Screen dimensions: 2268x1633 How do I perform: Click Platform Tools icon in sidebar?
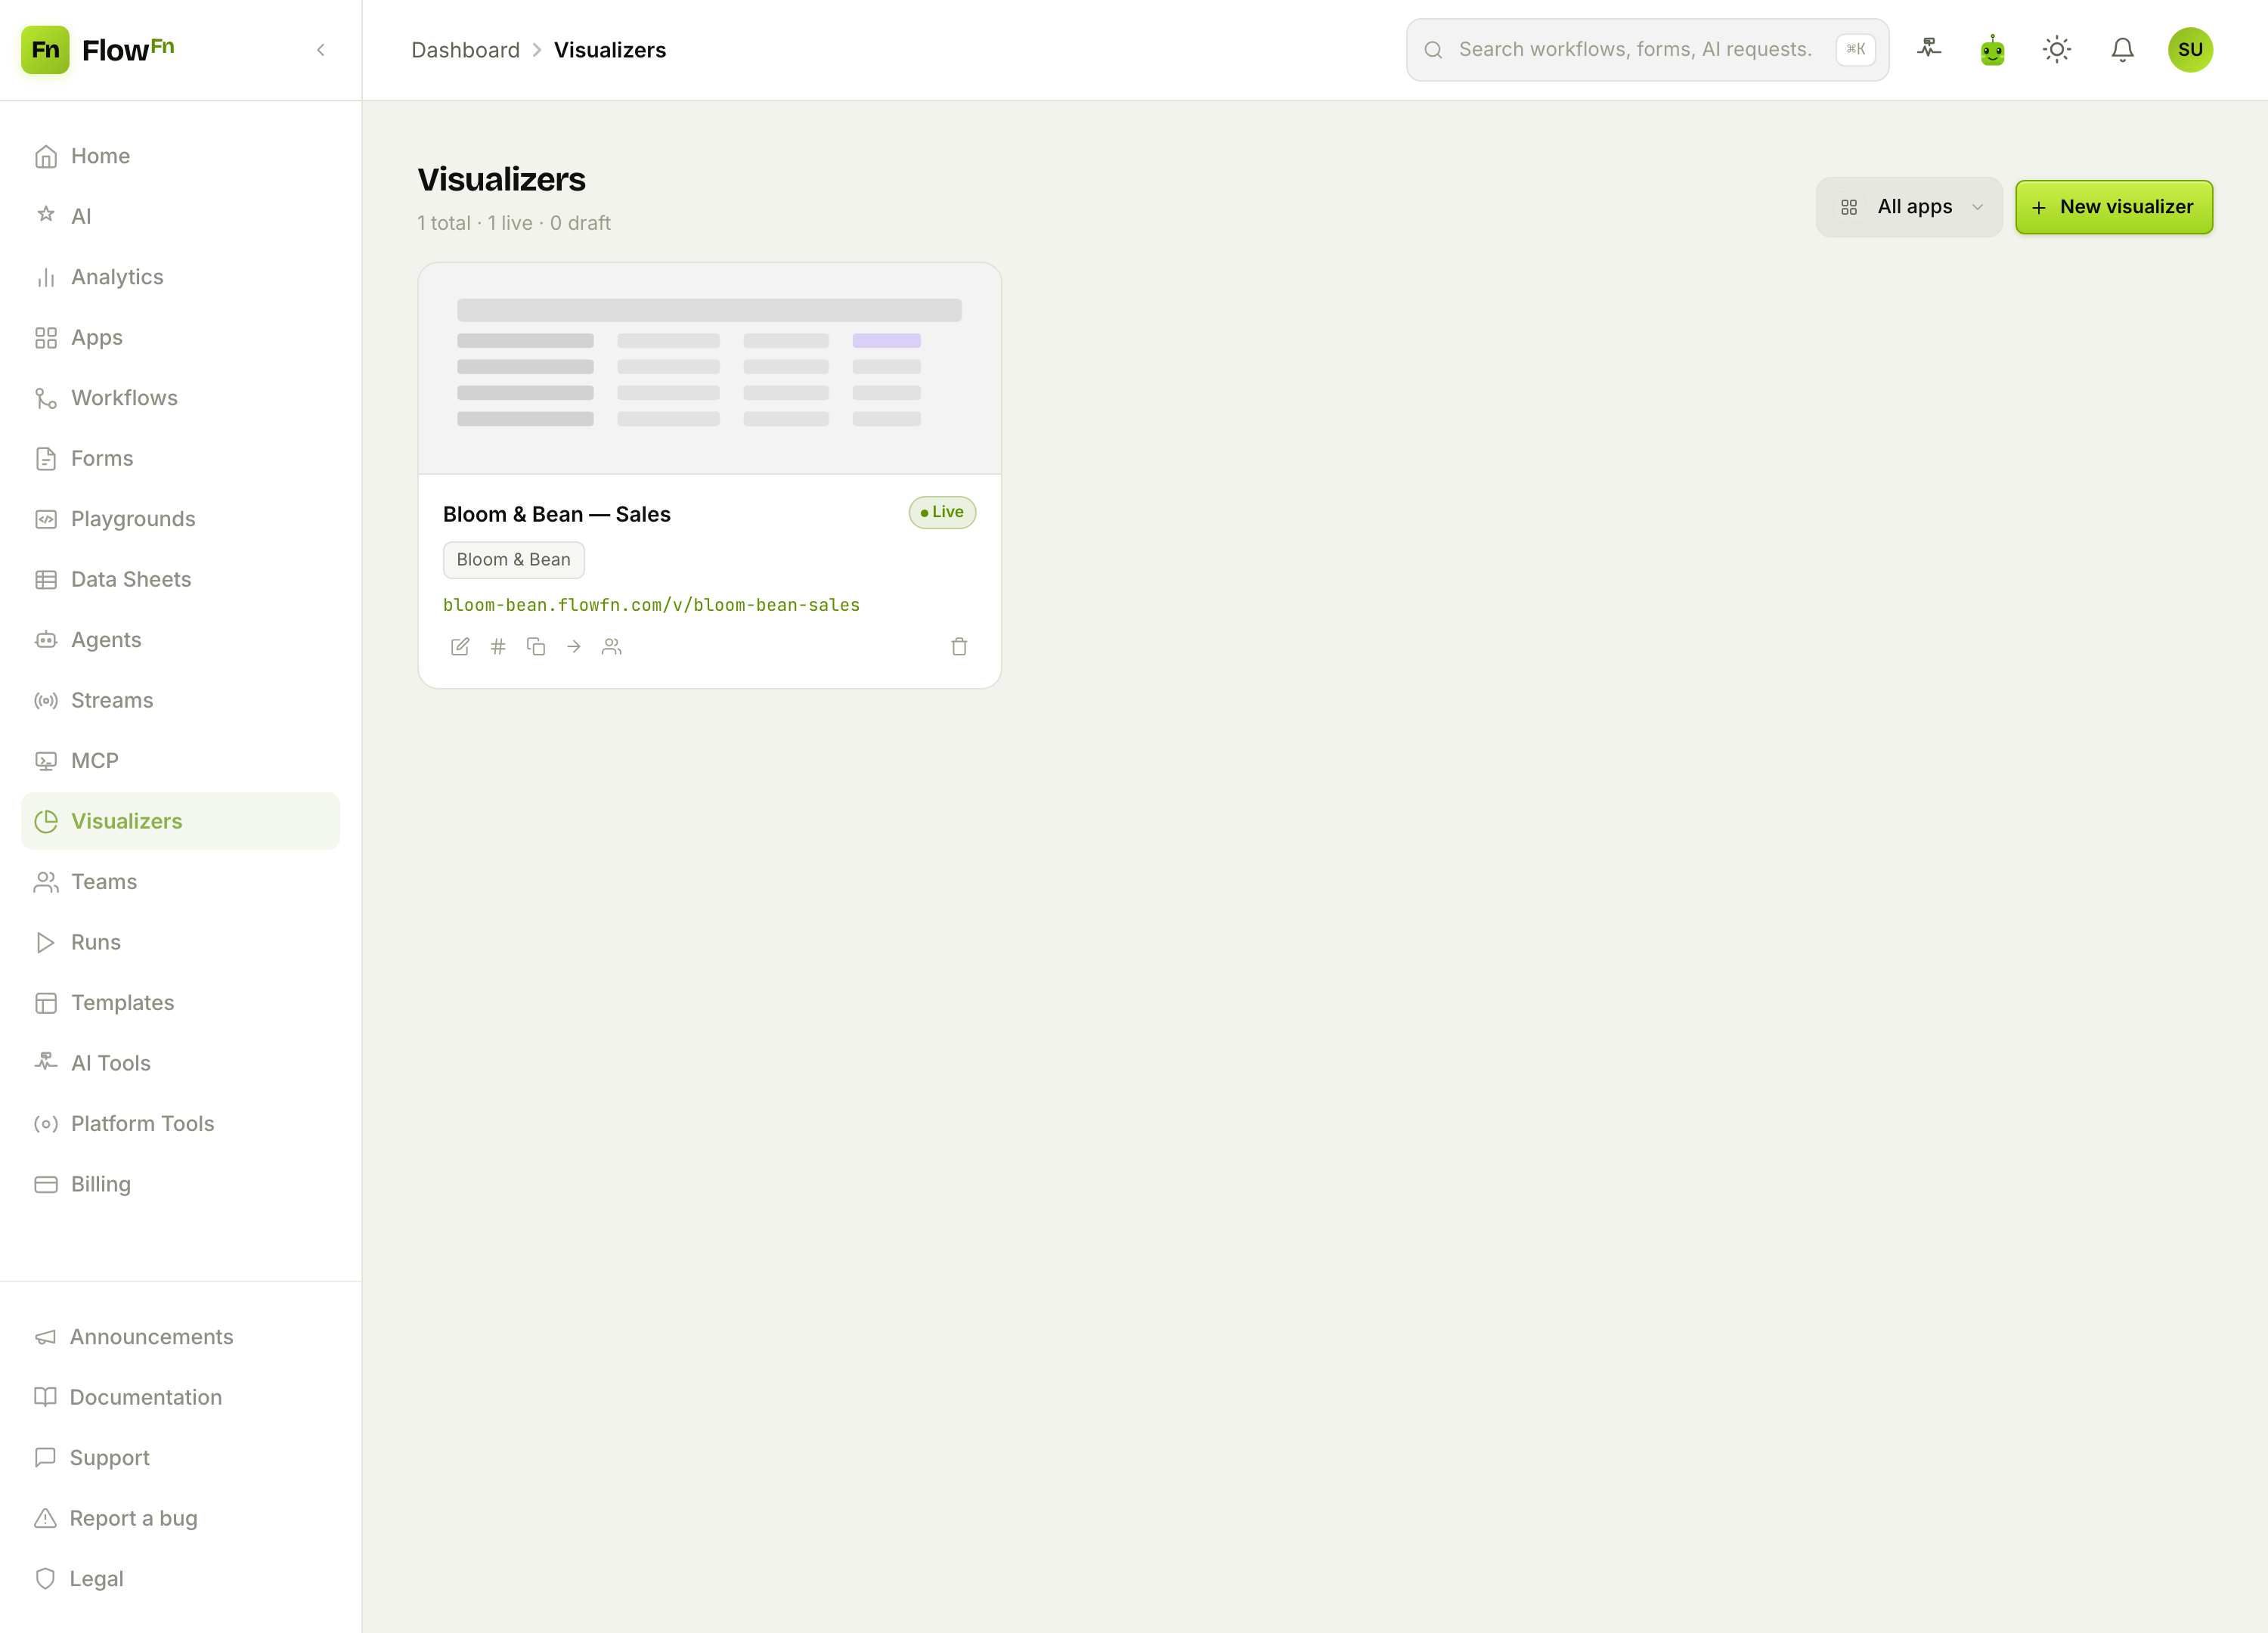(x=46, y=1124)
